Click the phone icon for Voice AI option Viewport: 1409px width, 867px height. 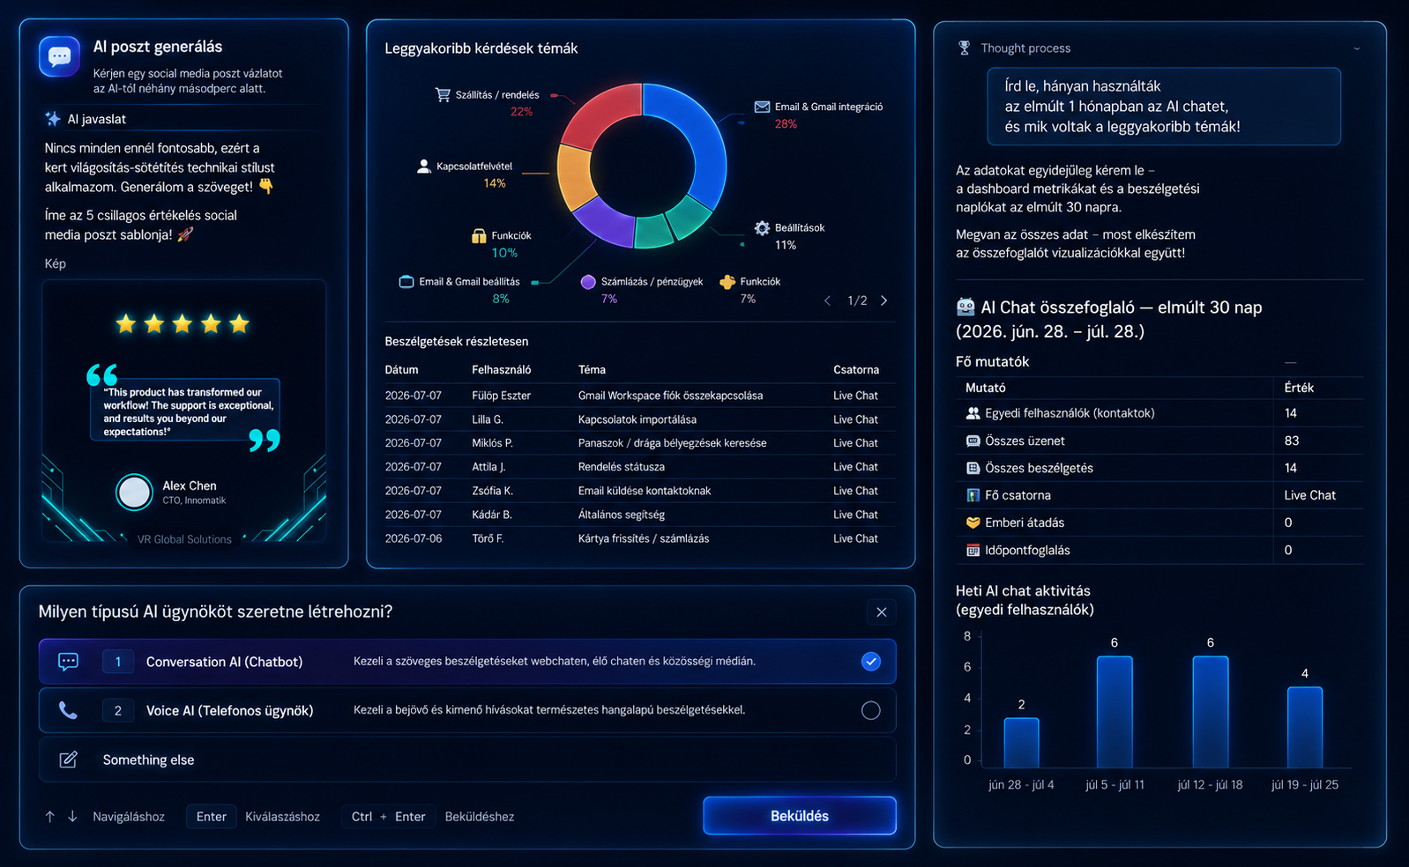click(68, 710)
